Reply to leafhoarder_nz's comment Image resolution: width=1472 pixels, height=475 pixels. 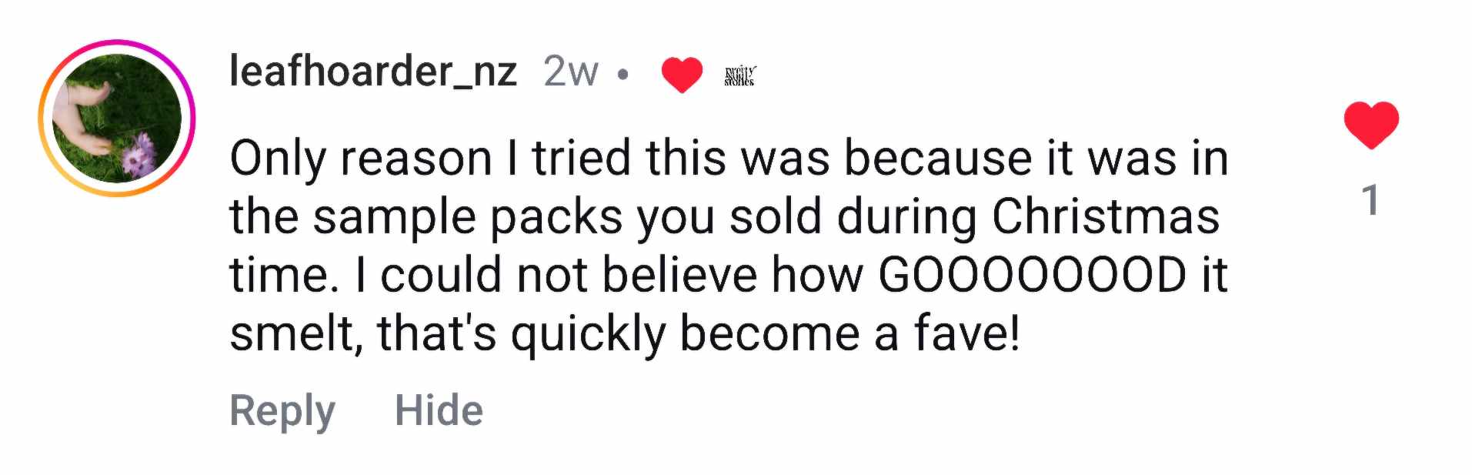pos(282,410)
